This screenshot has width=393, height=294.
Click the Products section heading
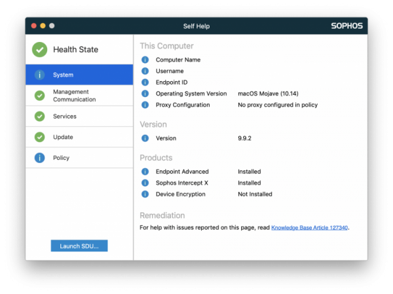click(156, 158)
